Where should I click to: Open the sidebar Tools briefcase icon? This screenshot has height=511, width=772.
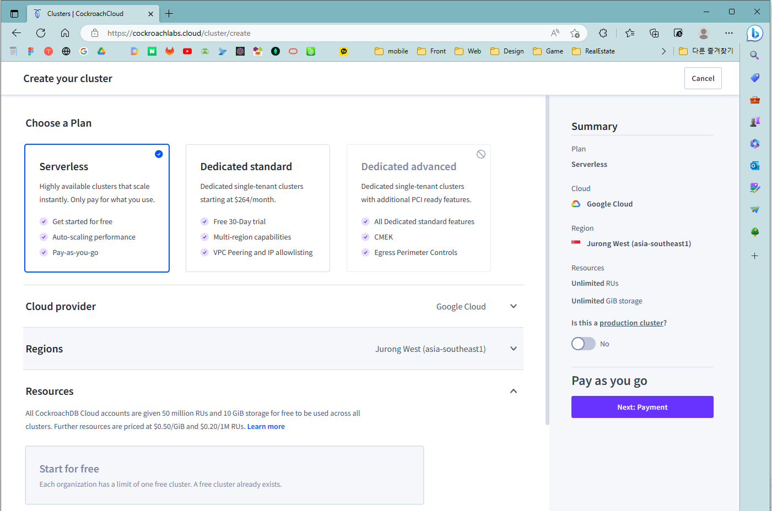(754, 100)
